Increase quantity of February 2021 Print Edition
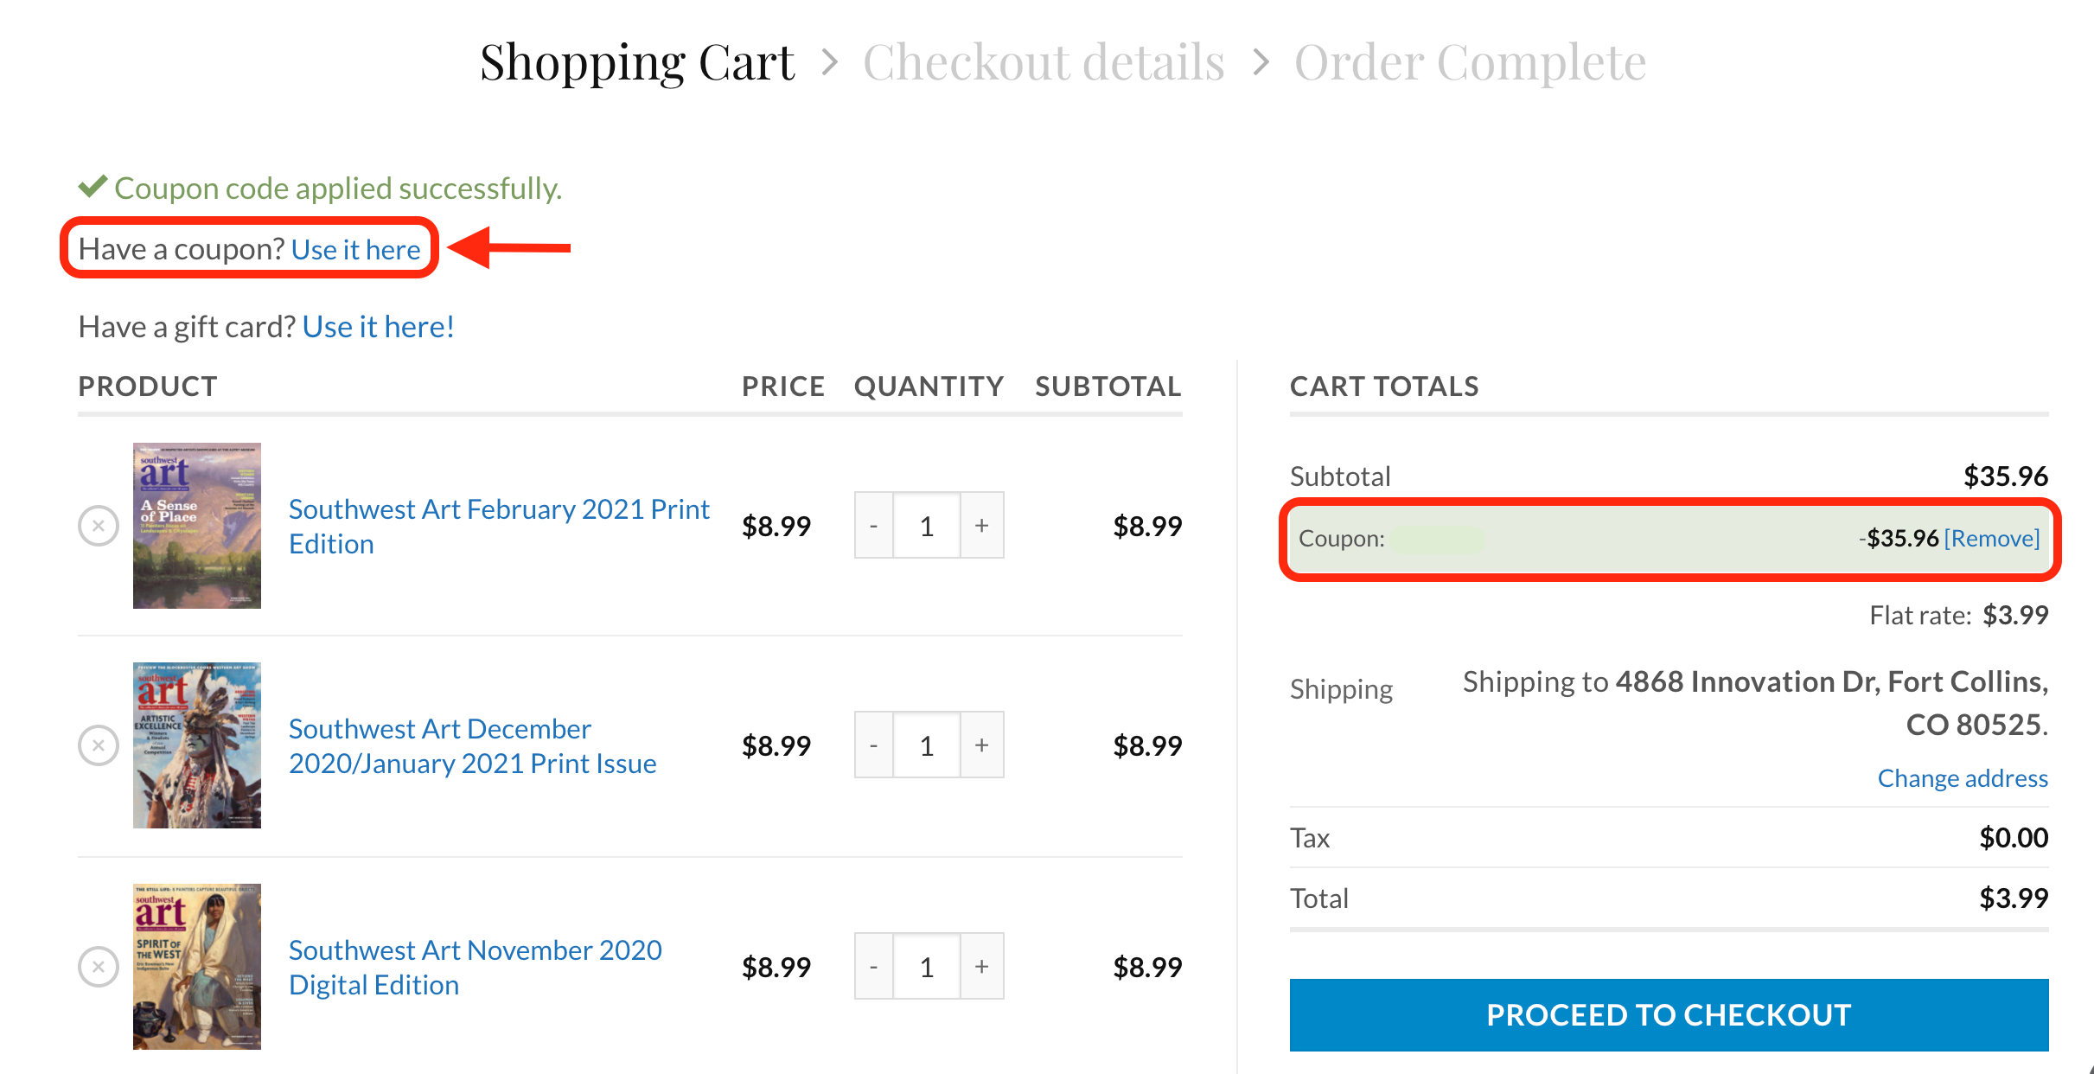 point(982,526)
